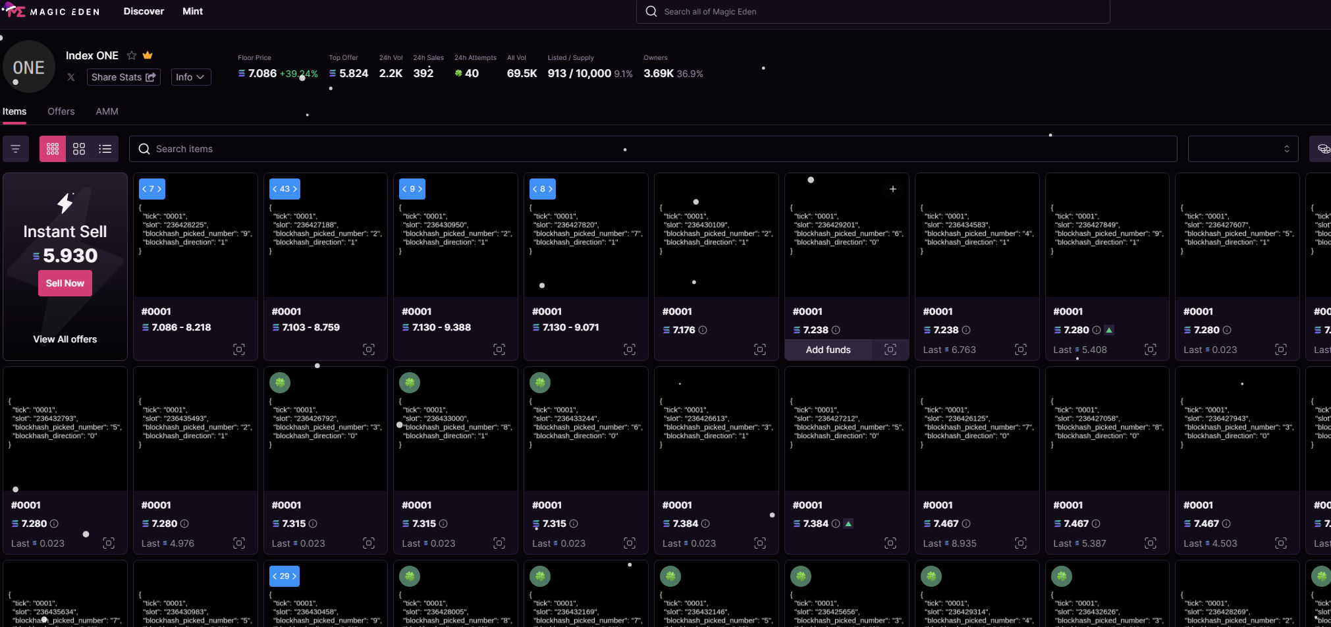Open the slot 236432793 item thumbnail
The width and height of the screenshot is (1331, 627).
[x=65, y=429]
